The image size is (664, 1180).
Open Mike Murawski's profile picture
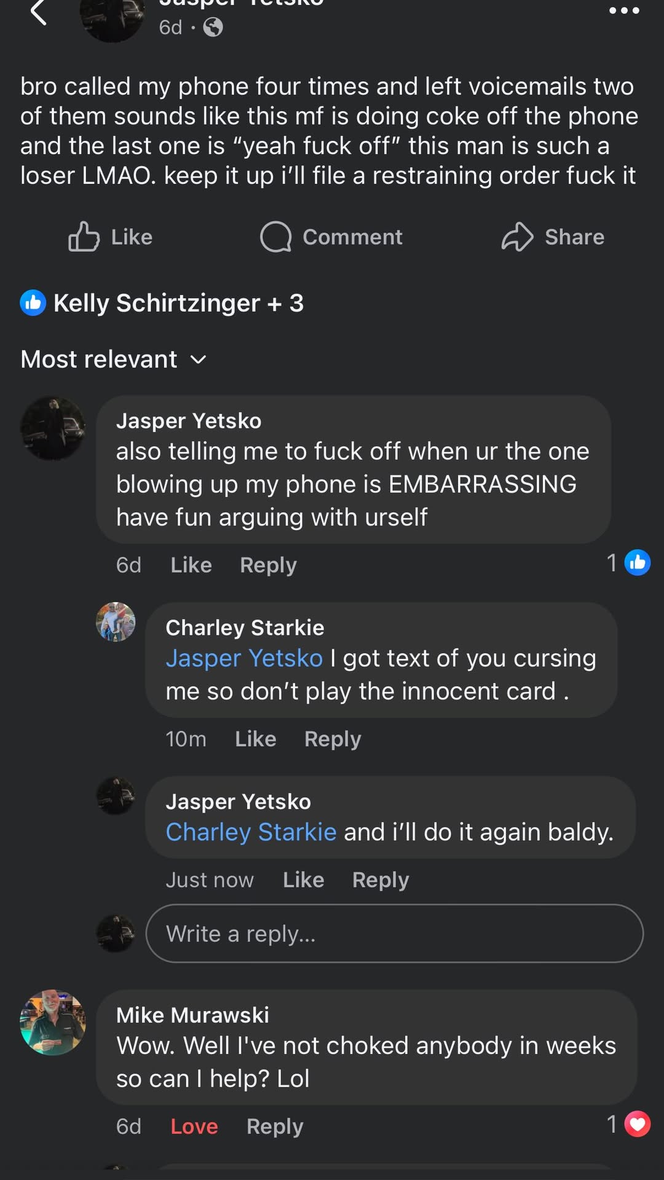click(53, 1023)
